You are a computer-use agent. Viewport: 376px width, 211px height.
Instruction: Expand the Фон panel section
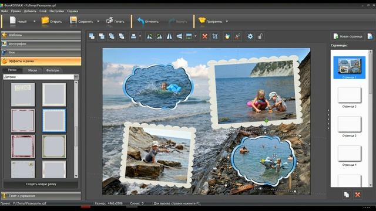pos(41,52)
